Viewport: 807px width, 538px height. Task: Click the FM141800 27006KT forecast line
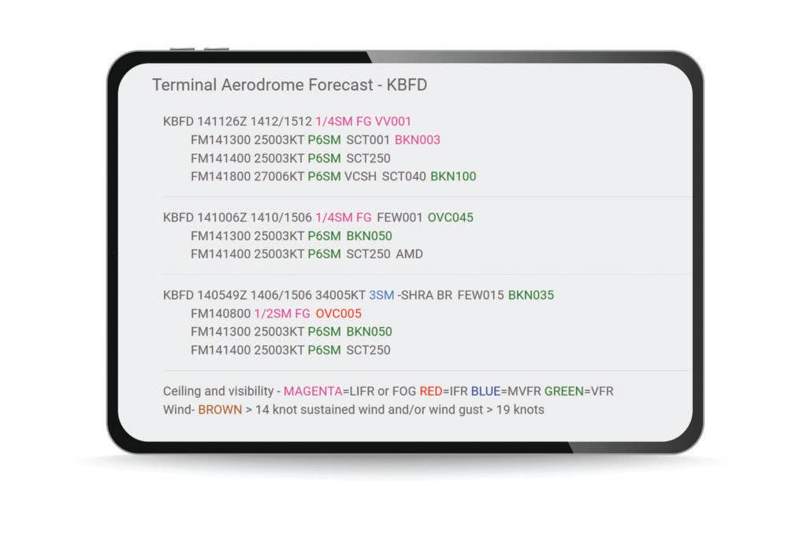coord(333,176)
